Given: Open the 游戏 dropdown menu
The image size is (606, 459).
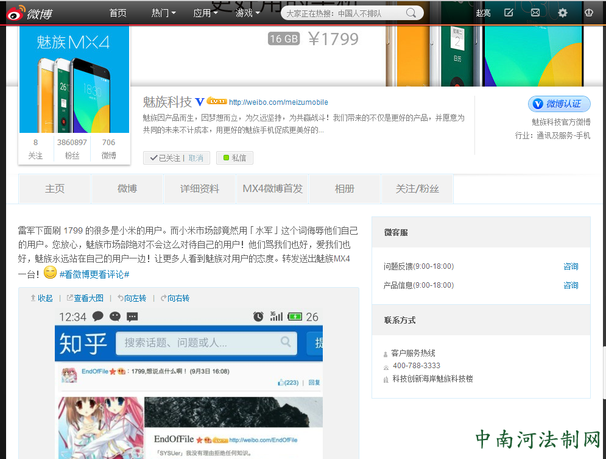Looking at the screenshot, I should click(248, 13).
